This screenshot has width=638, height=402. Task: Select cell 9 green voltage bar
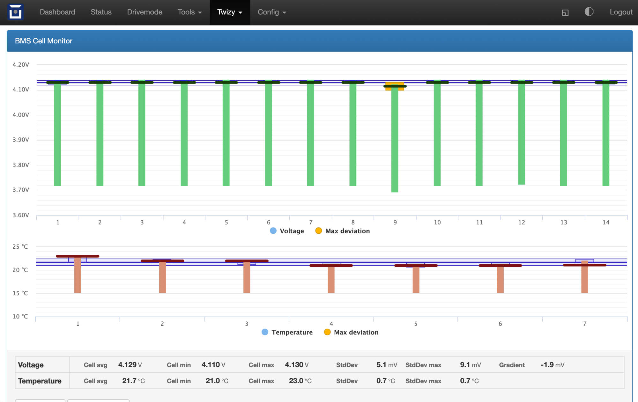395,140
